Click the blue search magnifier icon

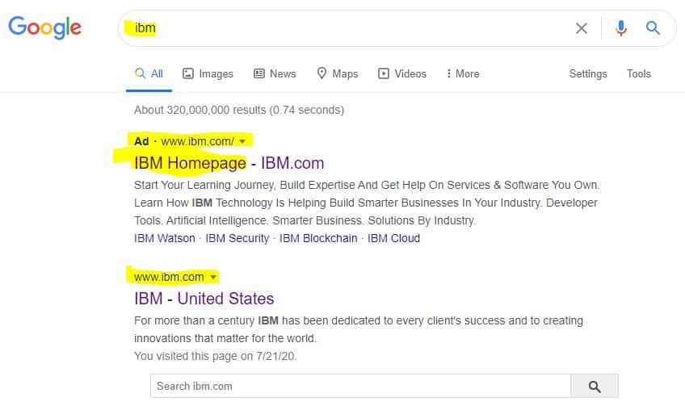(653, 28)
